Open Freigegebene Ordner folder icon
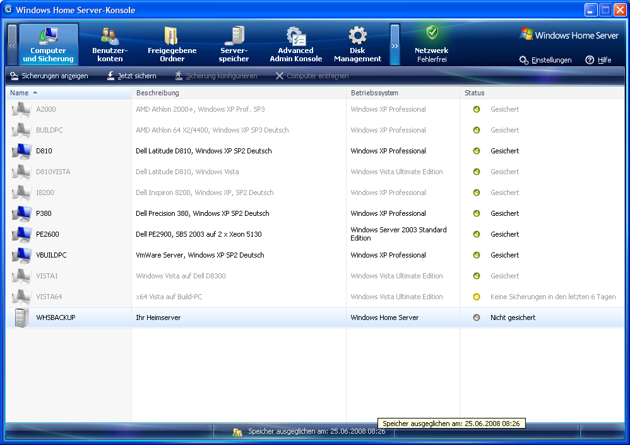Viewport: 630px width, 445px height. point(172,35)
